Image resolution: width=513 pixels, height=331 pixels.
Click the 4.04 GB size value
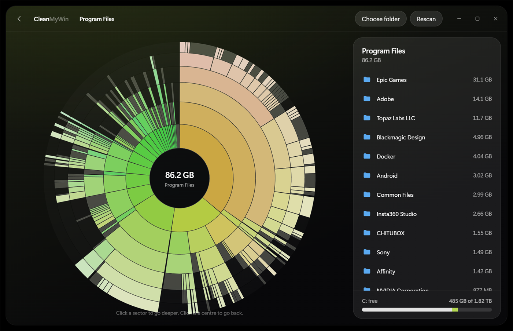pyautogui.click(x=482, y=156)
